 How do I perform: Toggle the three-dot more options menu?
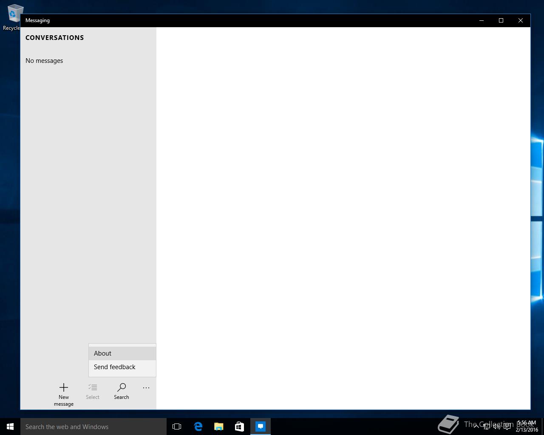click(146, 388)
